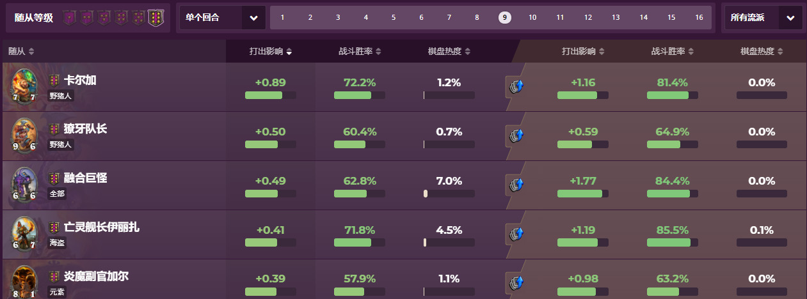This screenshot has width=807, height=299.
Task: Click the selected tier 6 shield icon
Action: [x=156, y=17]
